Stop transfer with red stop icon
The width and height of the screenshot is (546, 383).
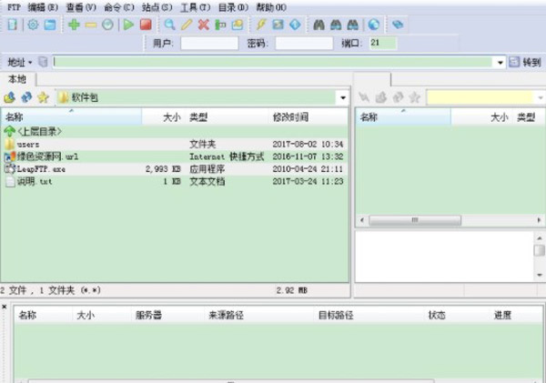pyautogui.click(x=146, y=25)
